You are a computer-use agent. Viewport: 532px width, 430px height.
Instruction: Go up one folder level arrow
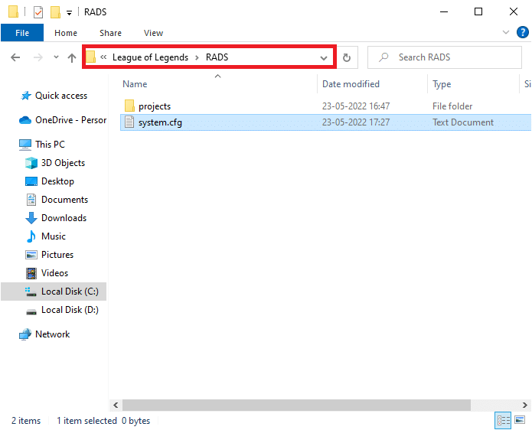click(72, 57)
